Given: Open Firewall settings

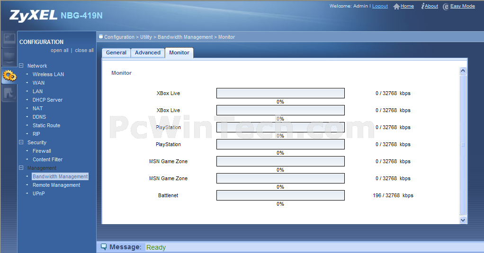Looking at the screenshot, I should (42, 151).
